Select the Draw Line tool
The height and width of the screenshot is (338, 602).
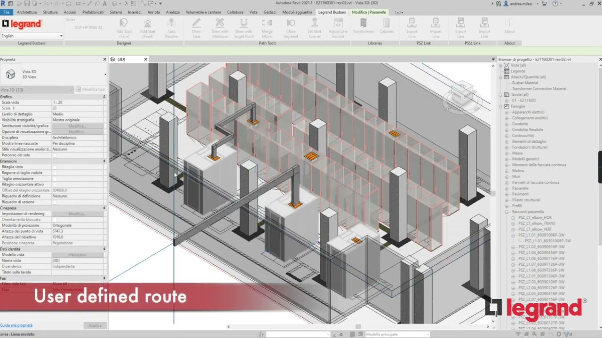[197, 28]
